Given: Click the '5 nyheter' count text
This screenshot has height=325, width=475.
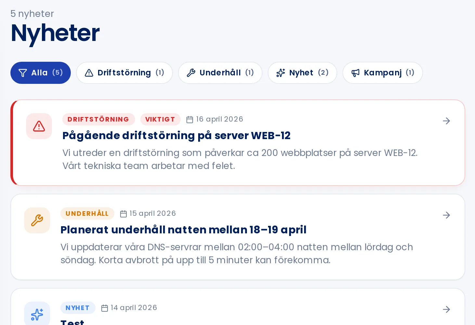Looking at the screenshot, I should coord(32,14).
